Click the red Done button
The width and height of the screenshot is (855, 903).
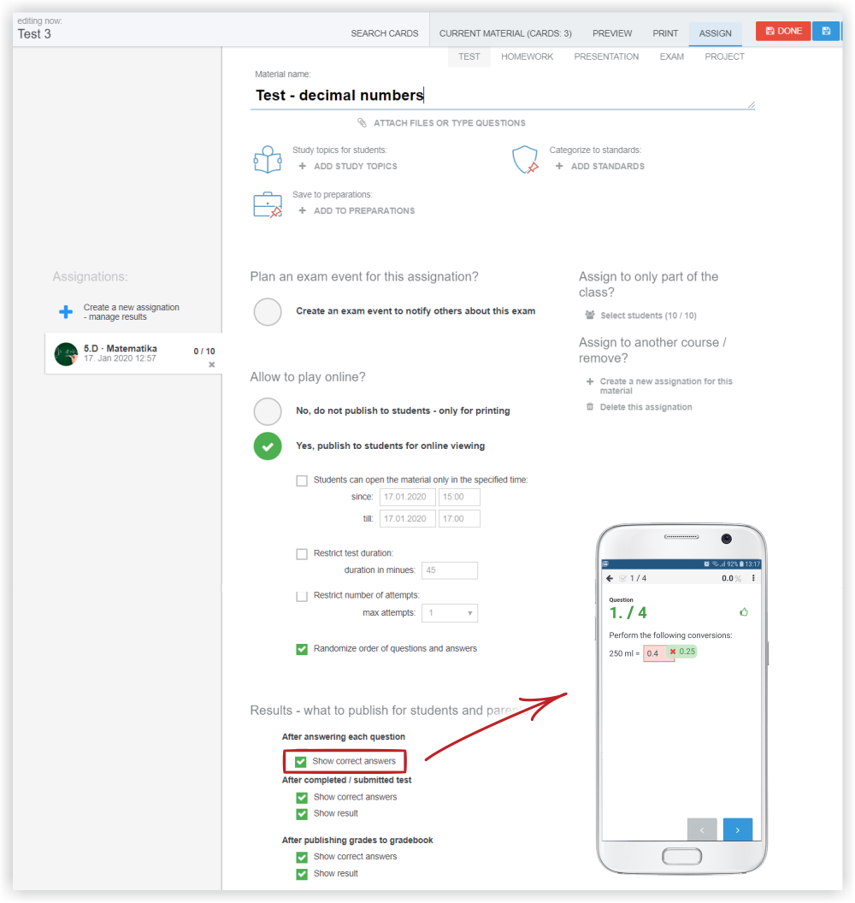(x=783, y=31)
